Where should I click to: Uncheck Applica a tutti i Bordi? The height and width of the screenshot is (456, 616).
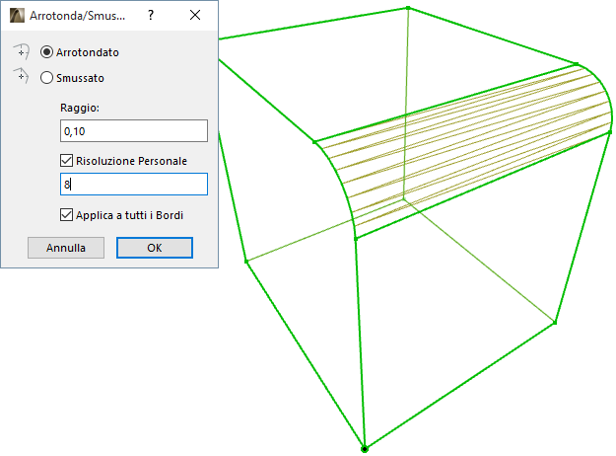click(66, 215)
